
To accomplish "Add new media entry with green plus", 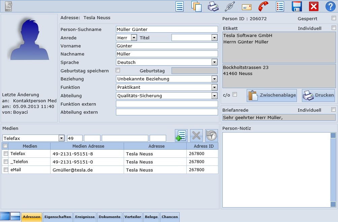I will (x=181, y=136).
